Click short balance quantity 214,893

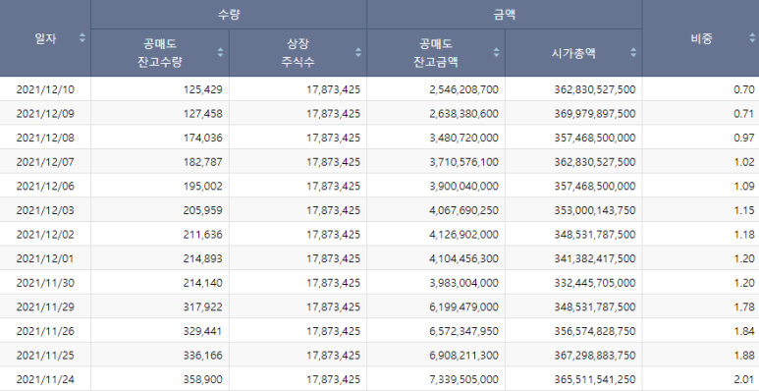tap(203, 258)
